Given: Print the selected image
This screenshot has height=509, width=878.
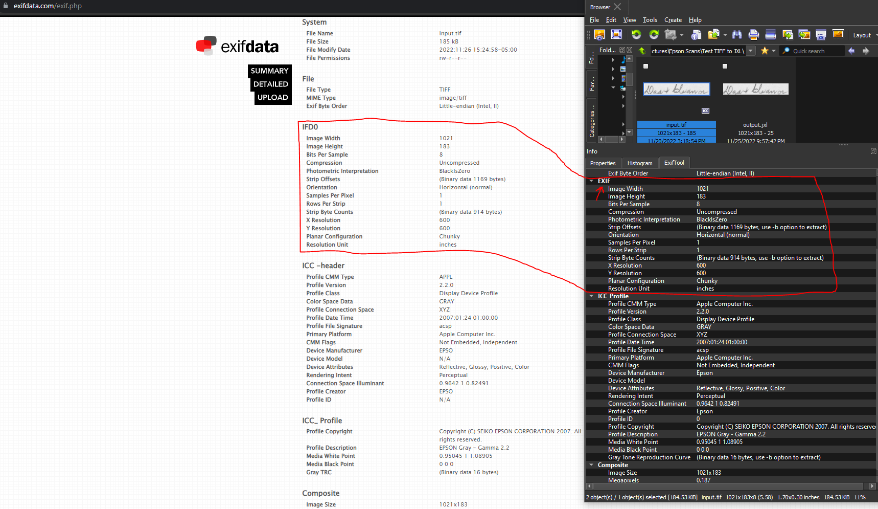Looking at the screenshot, I should tap(753, 35).
